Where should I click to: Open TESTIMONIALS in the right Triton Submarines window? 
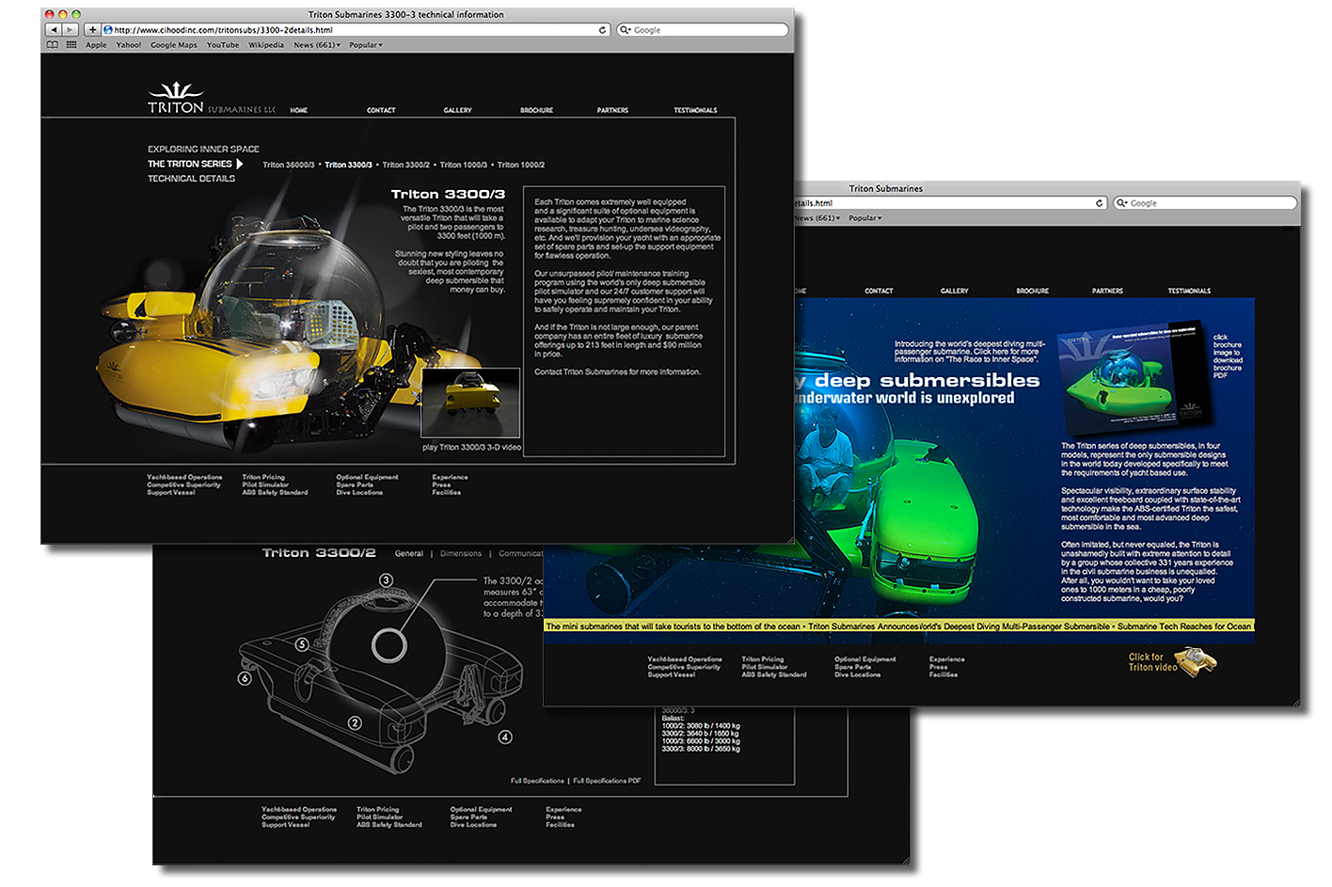(x=1189, y=291)
